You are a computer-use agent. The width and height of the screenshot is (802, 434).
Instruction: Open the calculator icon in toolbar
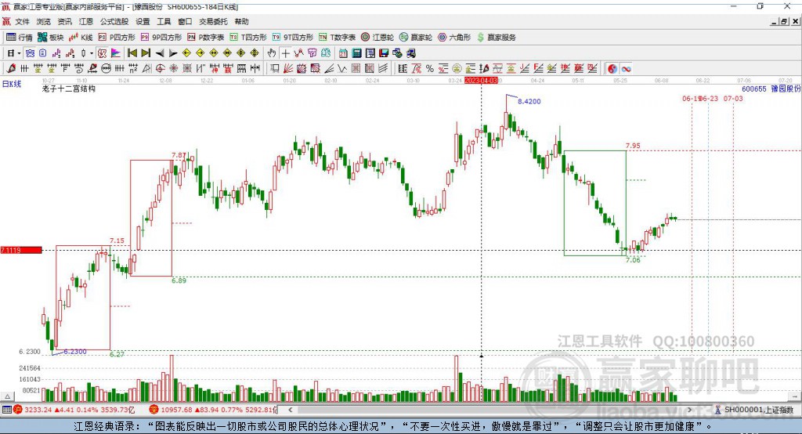point(357,53)
